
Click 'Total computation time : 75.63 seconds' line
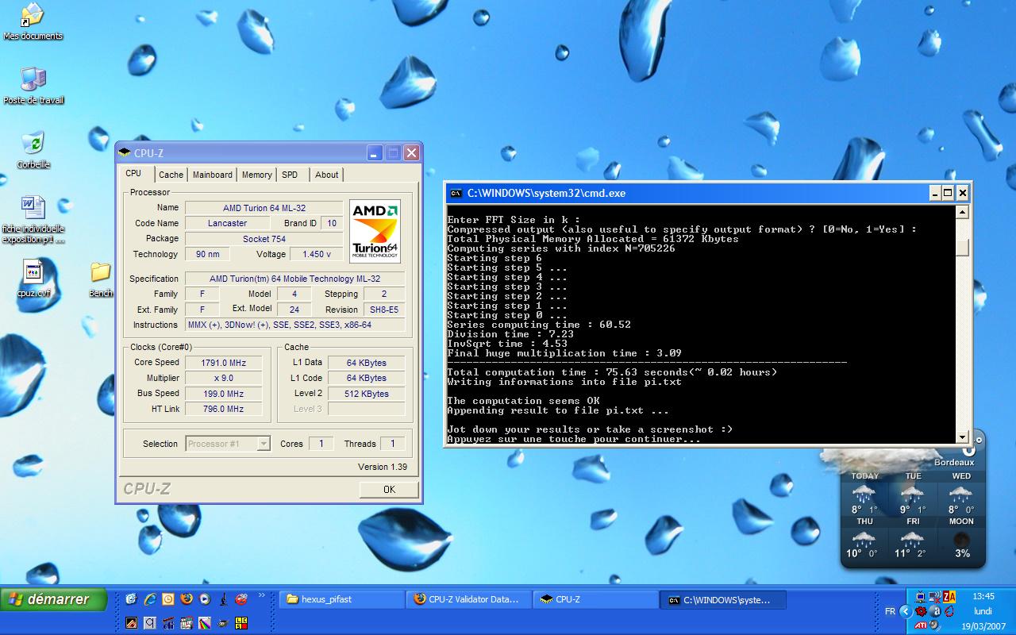point(612,372)
